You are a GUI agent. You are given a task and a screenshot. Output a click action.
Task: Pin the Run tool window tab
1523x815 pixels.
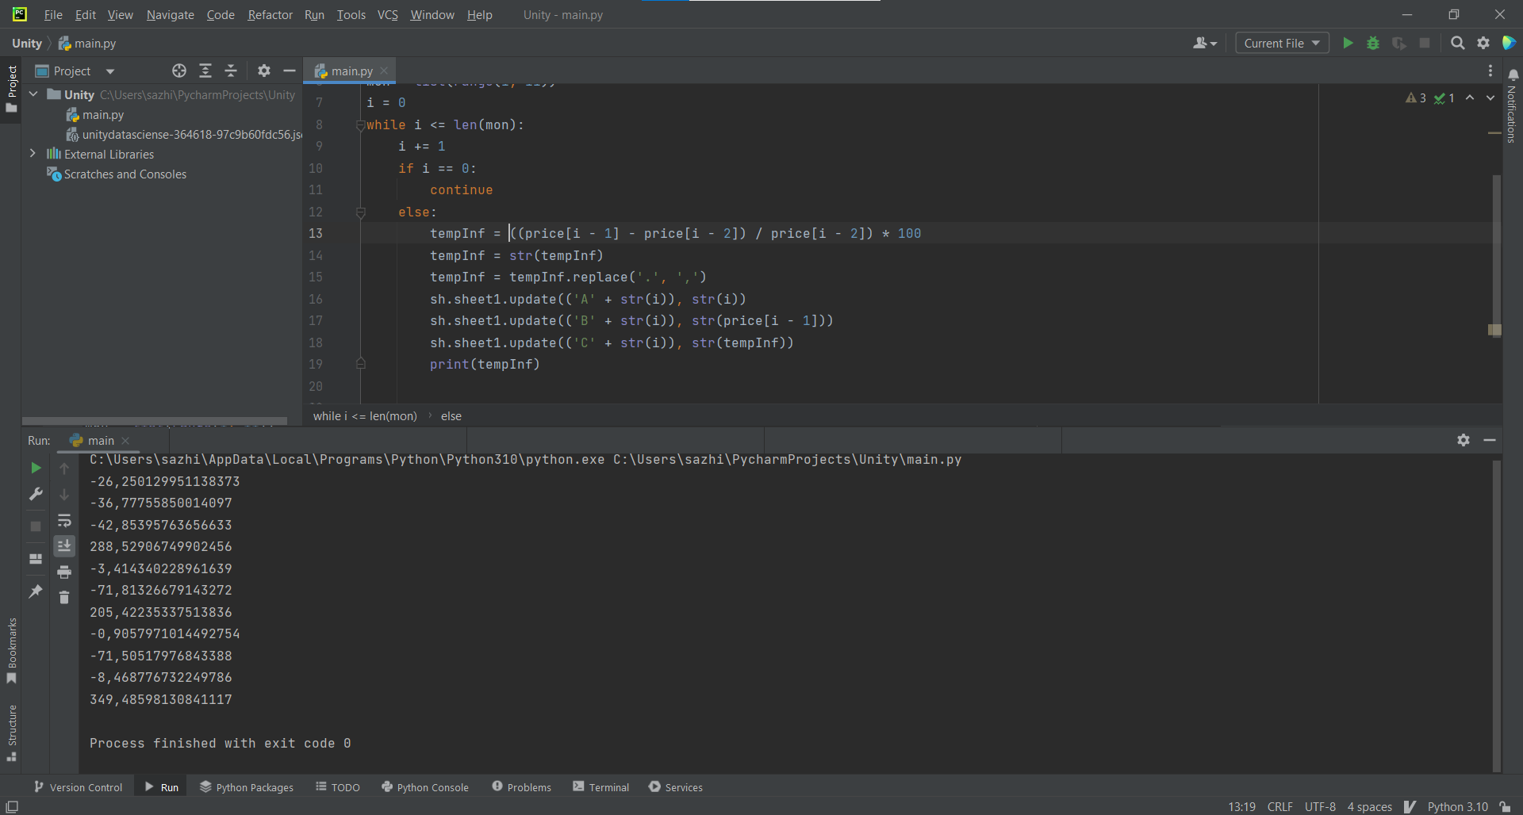(35, 591)
